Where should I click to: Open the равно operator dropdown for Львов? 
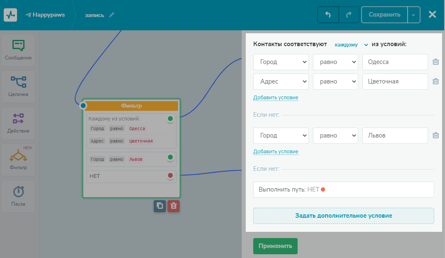[x=335, y=135]
